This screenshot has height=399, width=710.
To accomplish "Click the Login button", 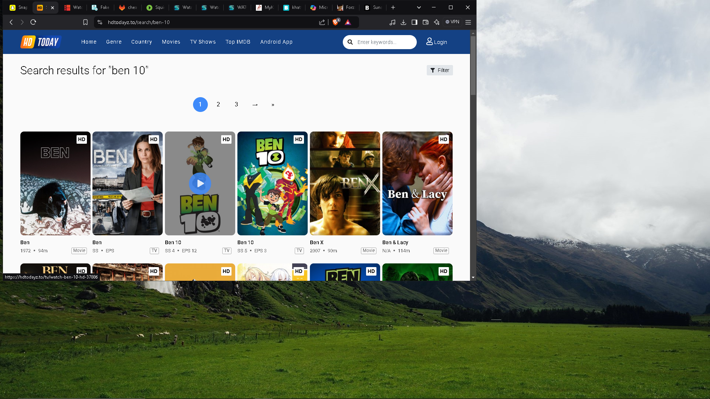I will click(x=437, y=42).
